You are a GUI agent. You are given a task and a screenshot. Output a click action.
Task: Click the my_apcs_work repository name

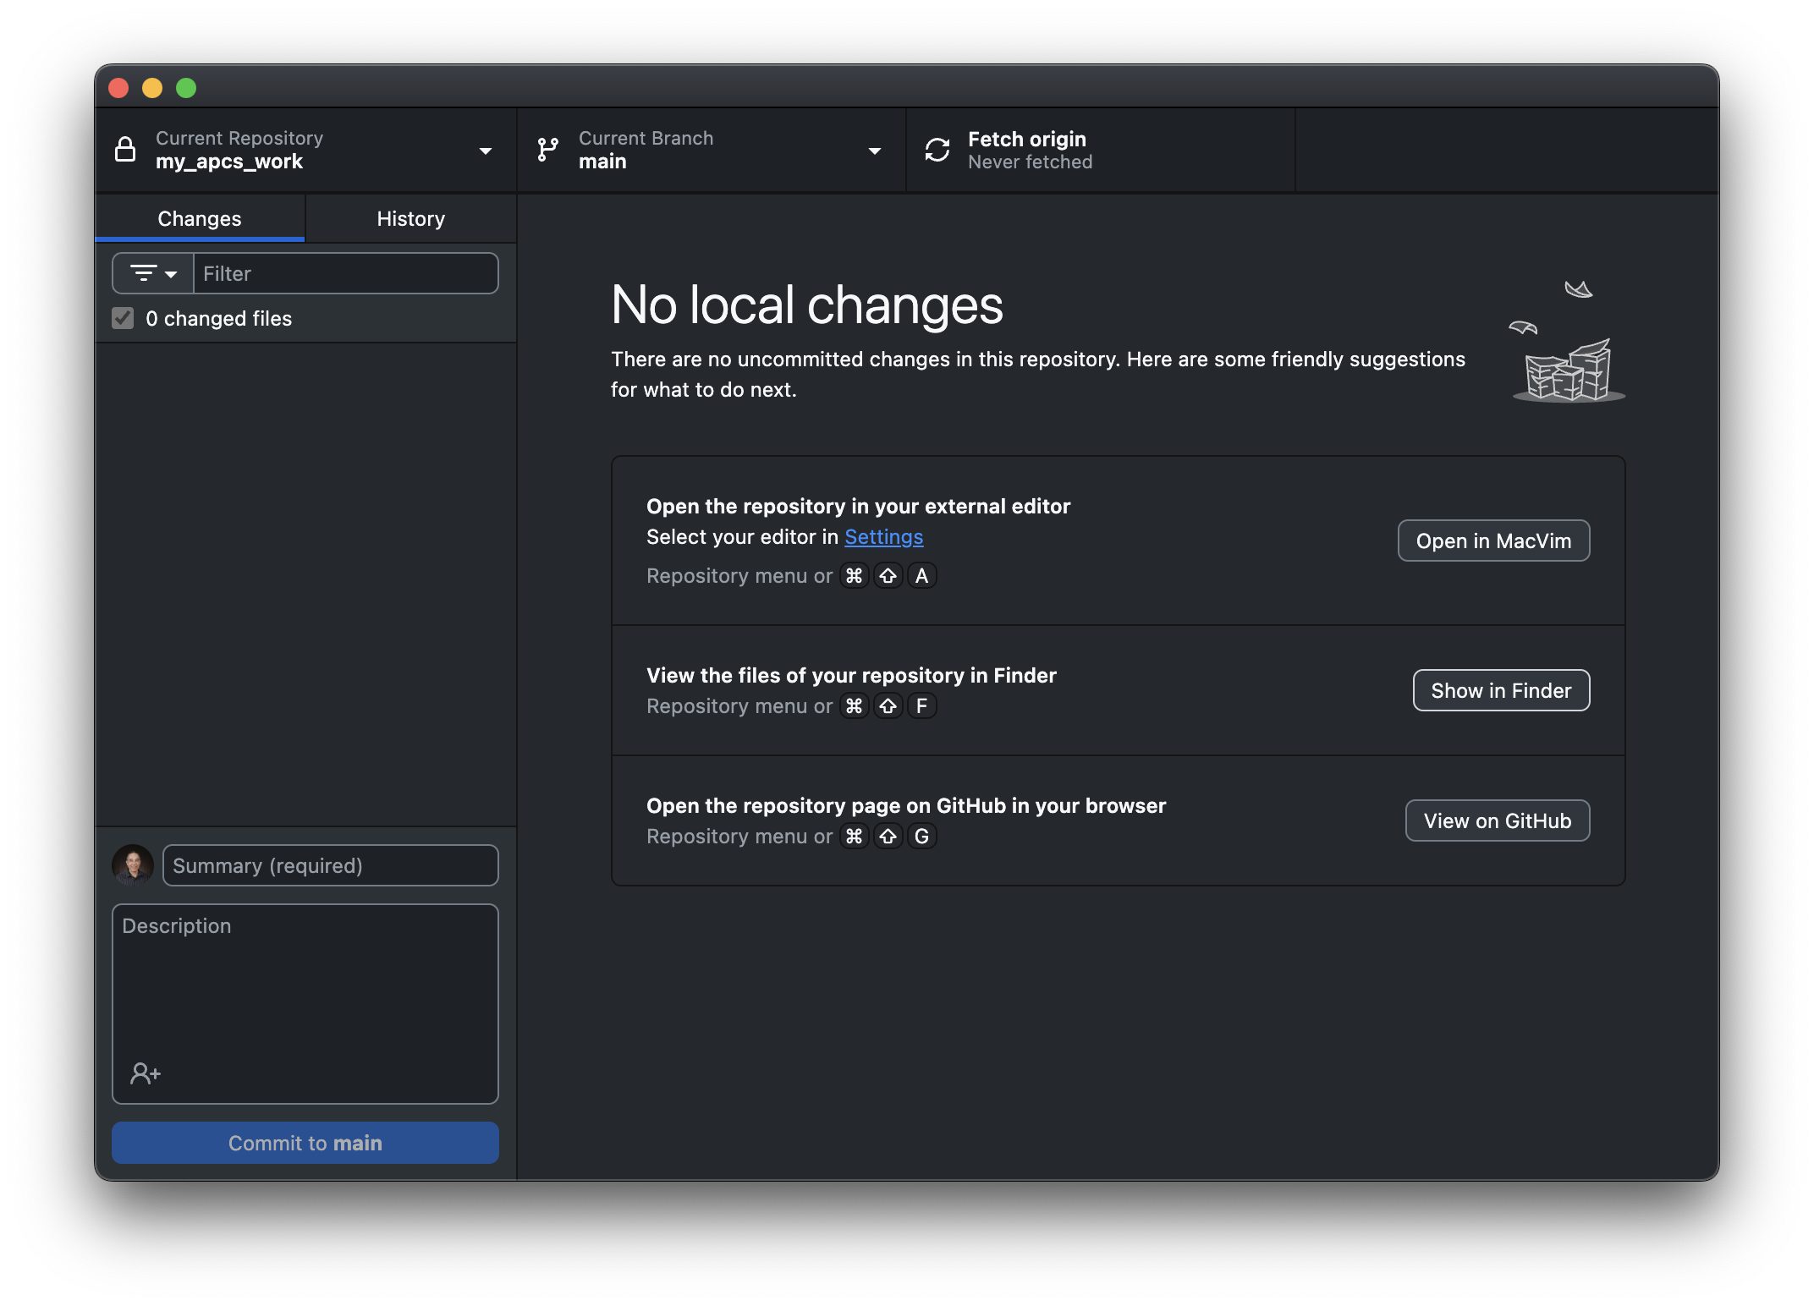[x=229, y=162]
